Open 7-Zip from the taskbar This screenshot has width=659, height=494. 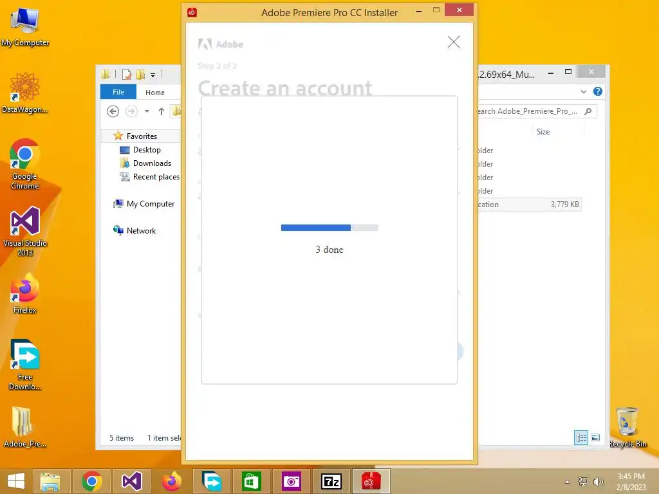(x=331, y=481)
